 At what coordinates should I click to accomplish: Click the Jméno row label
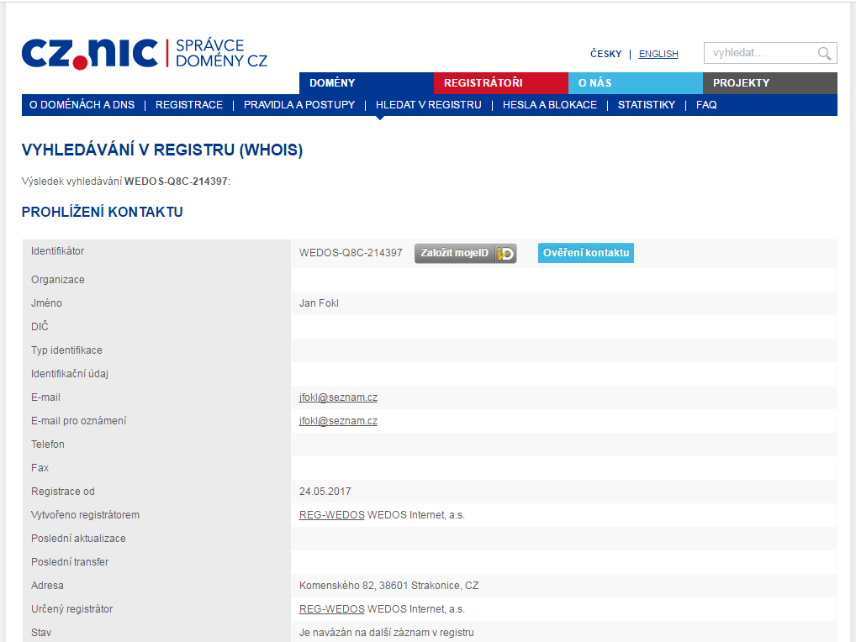(46, 303)
